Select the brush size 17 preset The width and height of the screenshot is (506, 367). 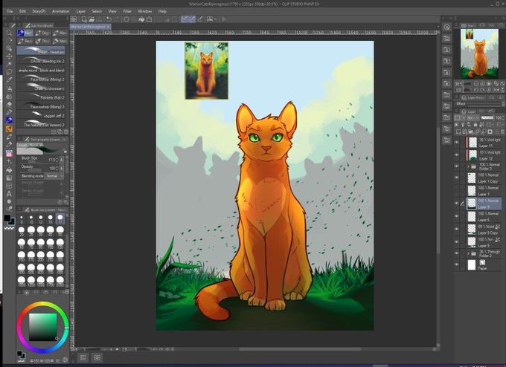(x=60, y=219)
